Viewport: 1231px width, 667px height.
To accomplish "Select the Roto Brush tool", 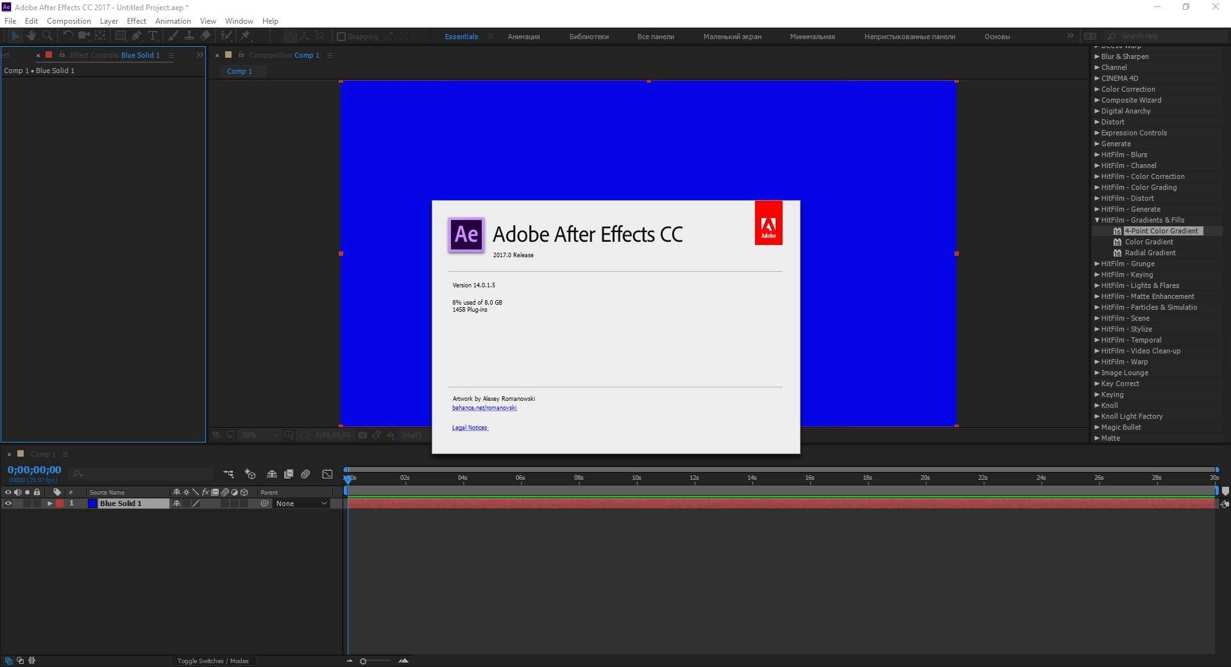I will click(x=226, y=36).
